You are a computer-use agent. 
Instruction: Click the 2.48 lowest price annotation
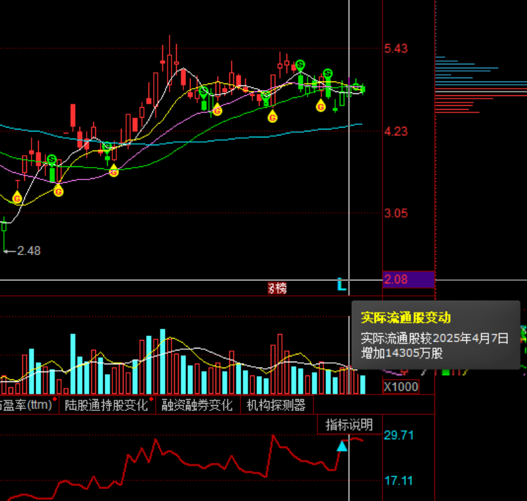click(x=28, y=251)
